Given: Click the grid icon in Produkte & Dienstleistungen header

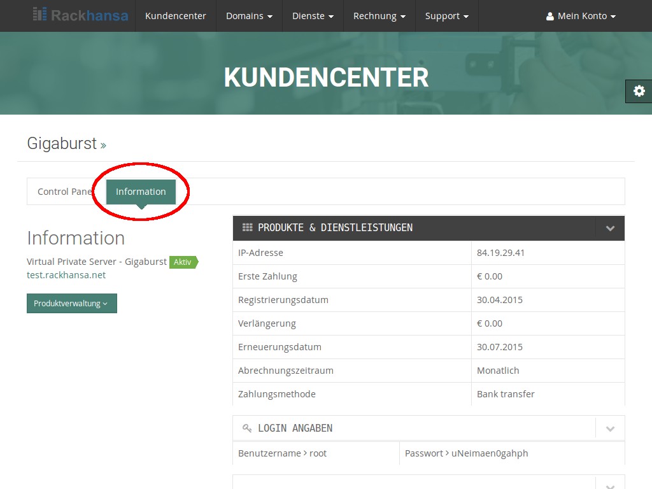Looking at the screenshot, I should [248, 227].
